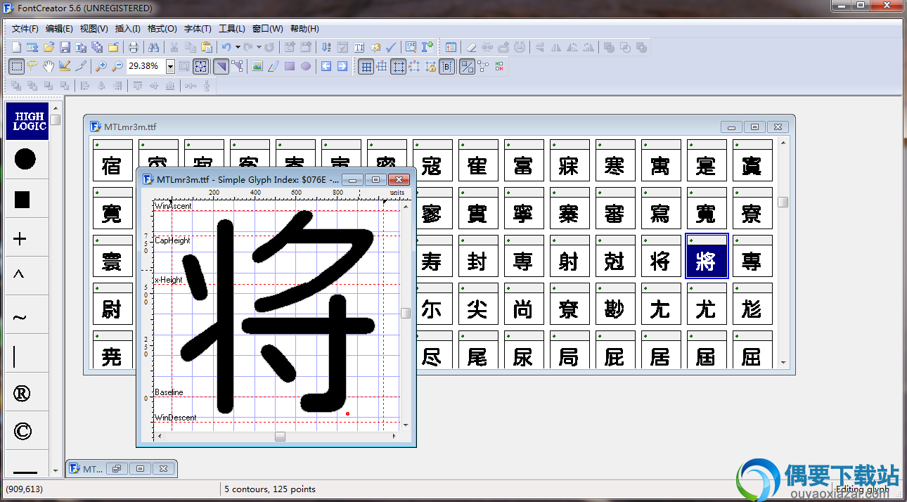This screenshot has width=907, height=502.
Task: Open the zoom percentage dropdown
Action: click(x=170, y=66)
